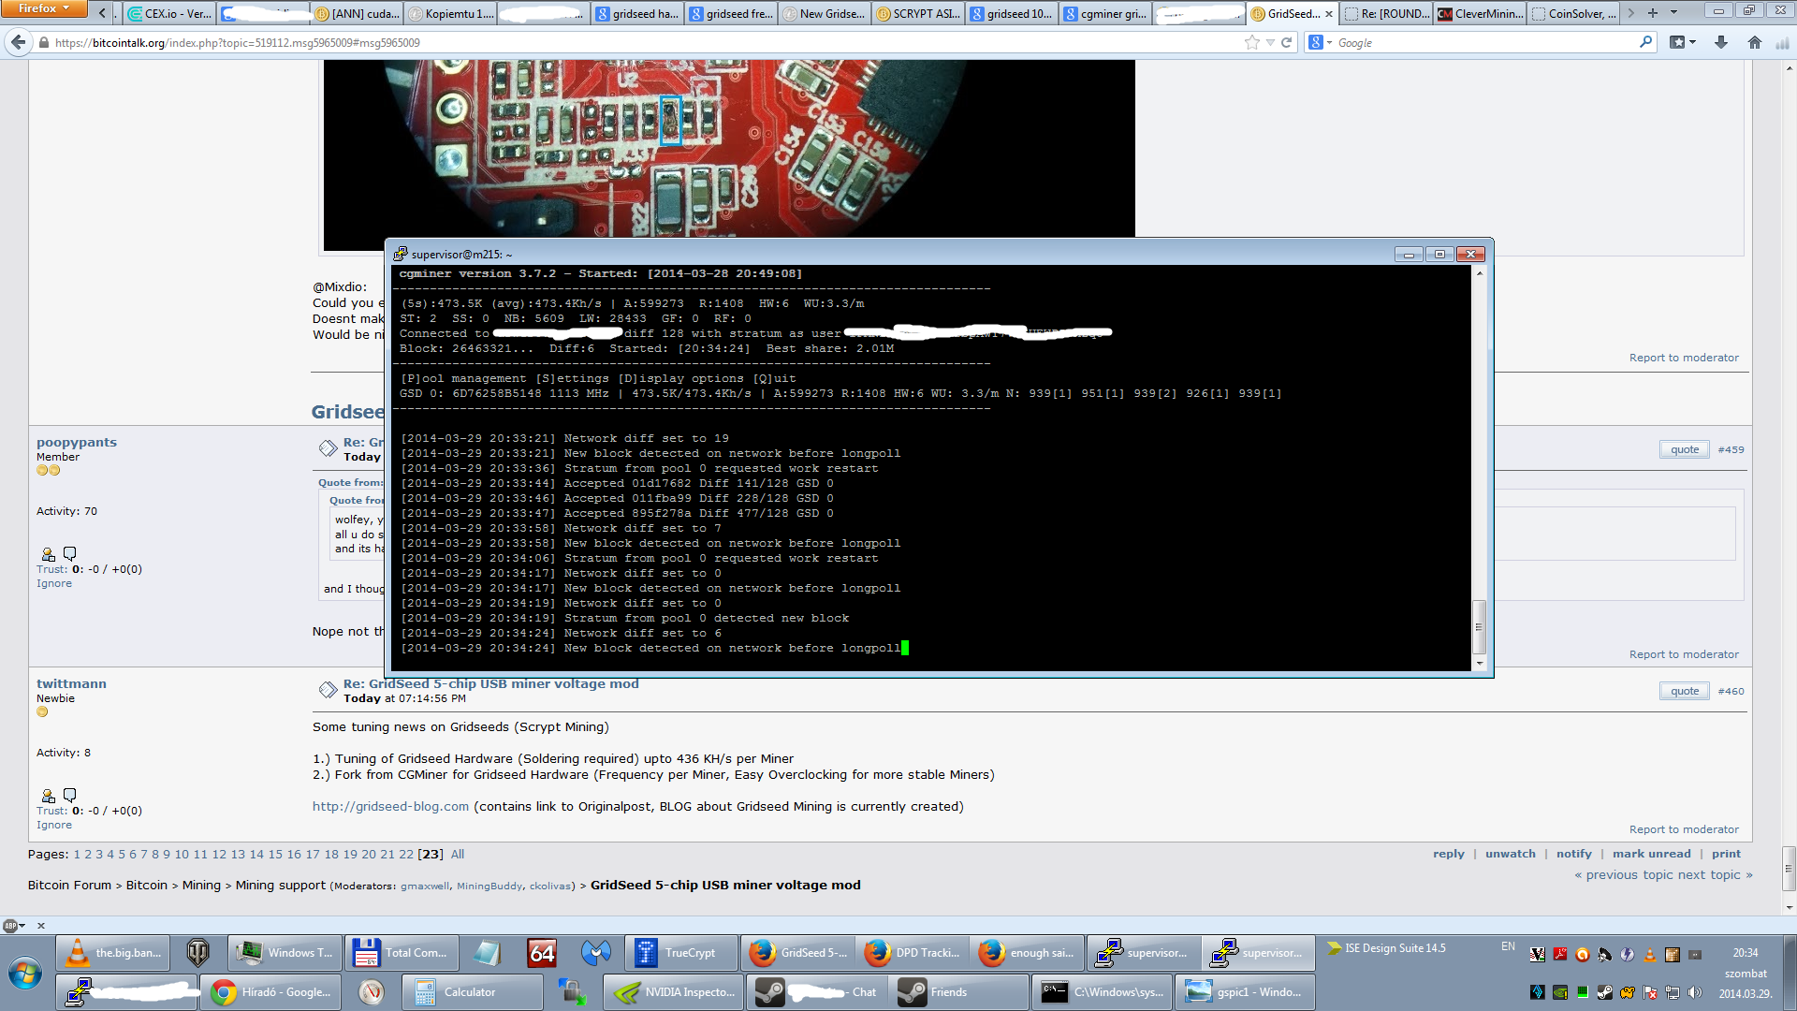Viewport: 1797px width, 1011px height.
Task: Mark the topic unread
Action: point(1652,854)
